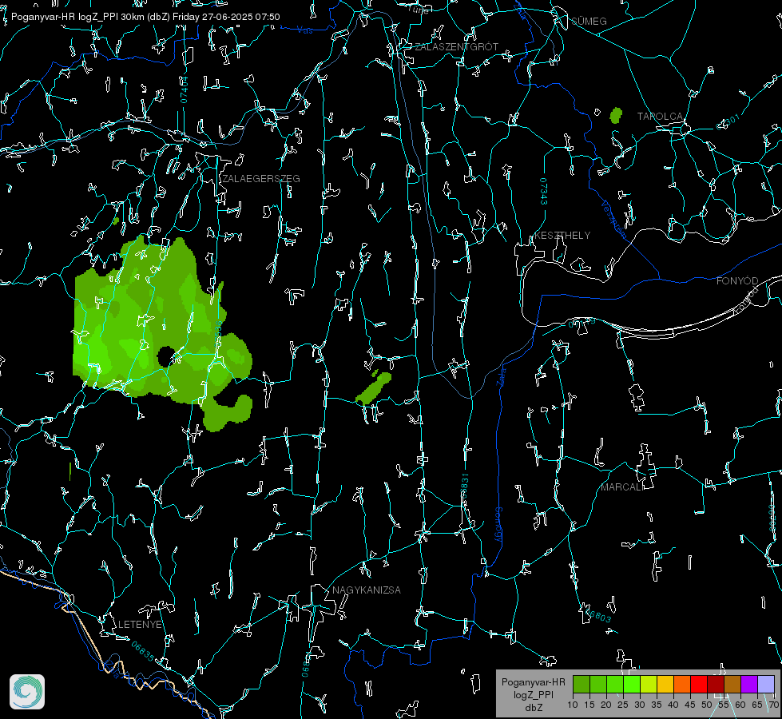
Task: Click the 60–65 dBZ purple swatch
Action: (x=749, y=684)
